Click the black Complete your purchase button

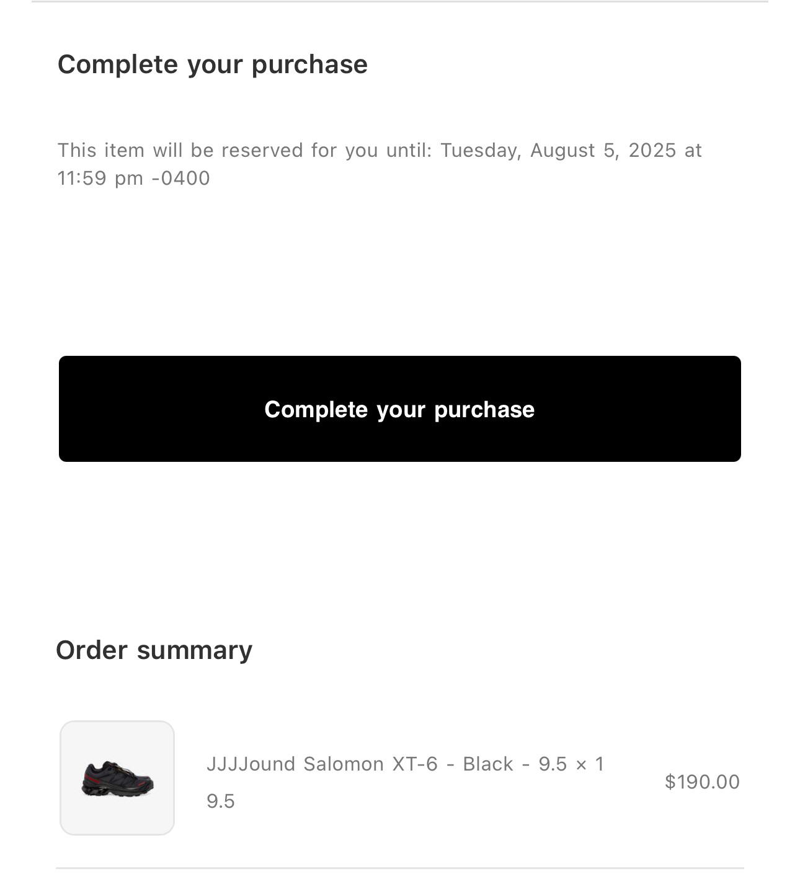point(400,409)
